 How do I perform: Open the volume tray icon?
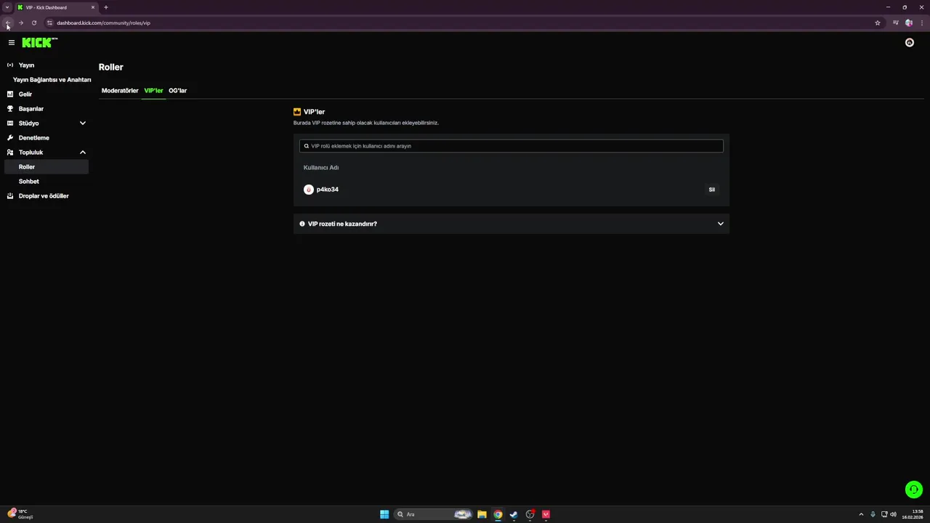pos(893,514)
